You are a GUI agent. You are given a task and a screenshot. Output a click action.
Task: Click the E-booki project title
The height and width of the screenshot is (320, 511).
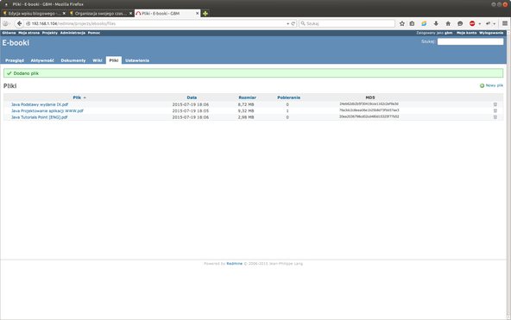16,42
